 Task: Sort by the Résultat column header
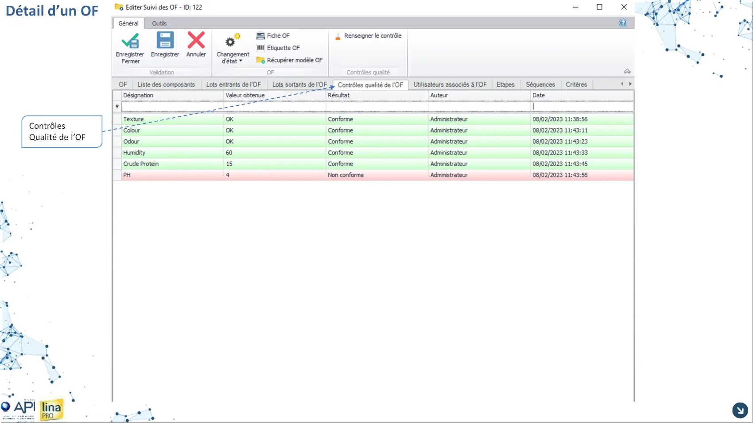pyautogui.click(x=377, y=95)
